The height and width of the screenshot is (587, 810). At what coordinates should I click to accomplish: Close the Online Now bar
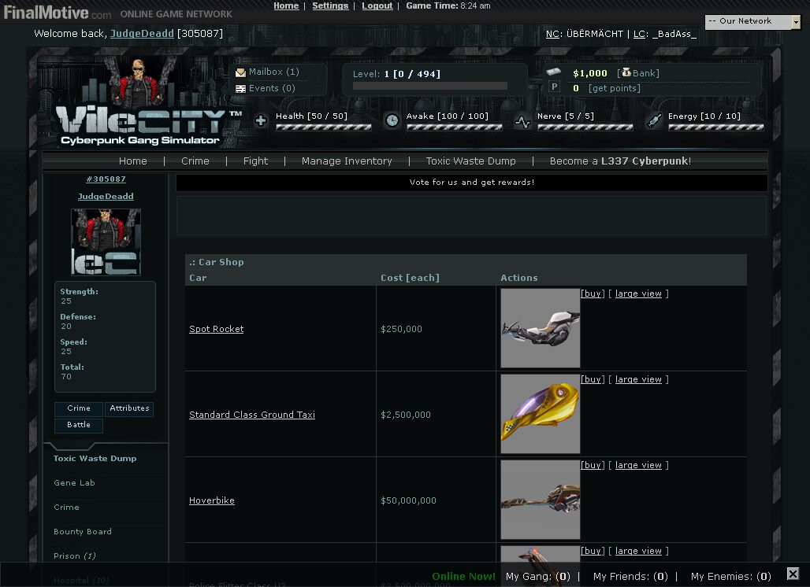(x=793, y=574)
